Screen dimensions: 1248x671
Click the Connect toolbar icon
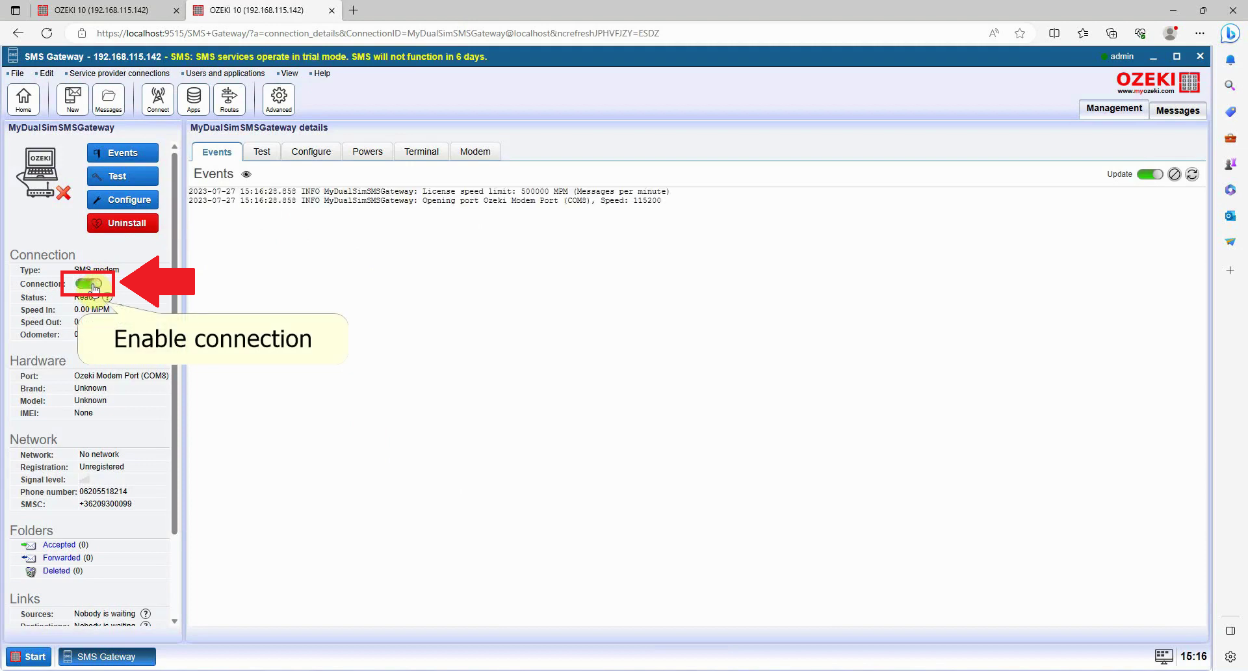[x=158, y=99]
